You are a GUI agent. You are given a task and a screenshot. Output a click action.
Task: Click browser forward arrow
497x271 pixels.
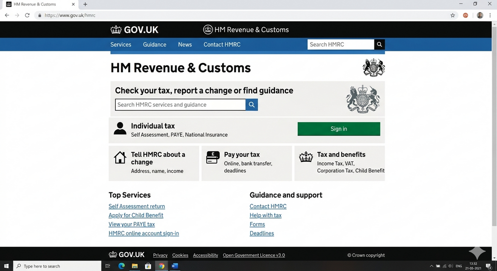[17, 15]
